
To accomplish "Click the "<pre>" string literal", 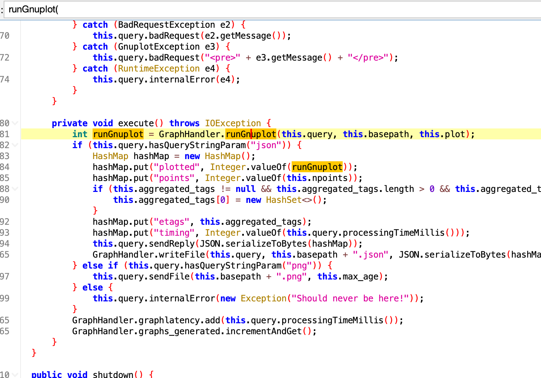I will [223, 57].
